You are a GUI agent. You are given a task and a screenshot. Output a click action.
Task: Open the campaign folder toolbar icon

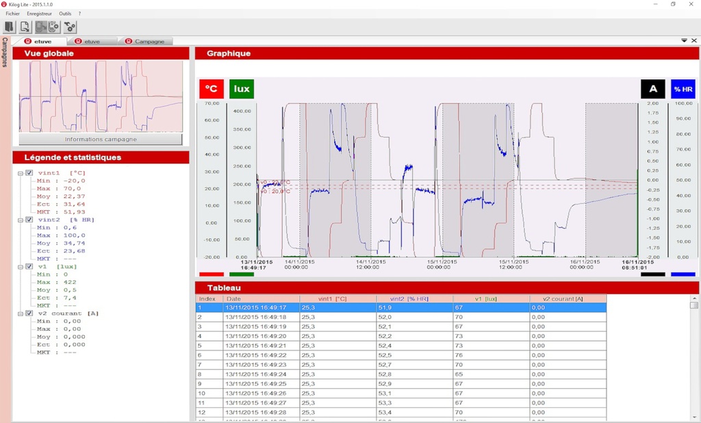tap(10, 27)
